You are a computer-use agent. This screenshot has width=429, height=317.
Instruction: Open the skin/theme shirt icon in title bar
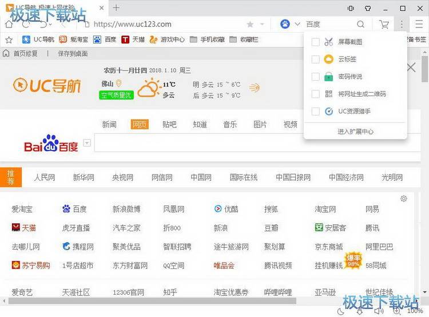click(x=368, y=8)
